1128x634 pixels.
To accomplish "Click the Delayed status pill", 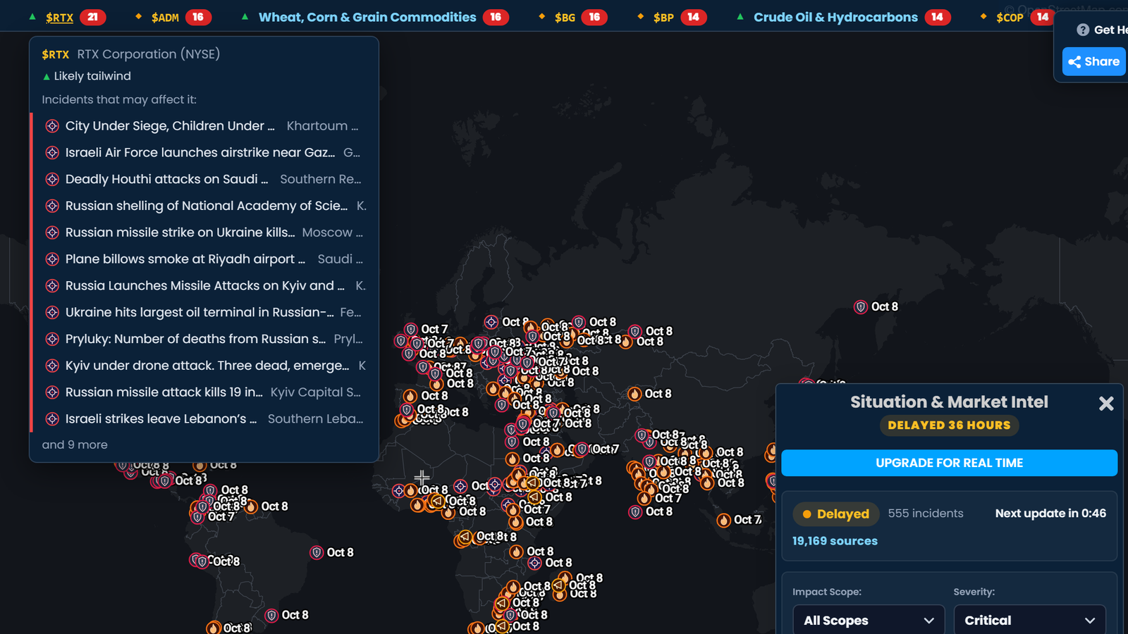I will point(836,514).
